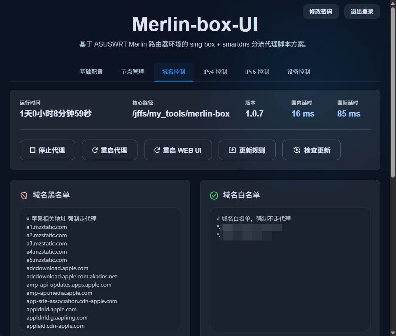Click the refresh icon in 重启代理

95,150
